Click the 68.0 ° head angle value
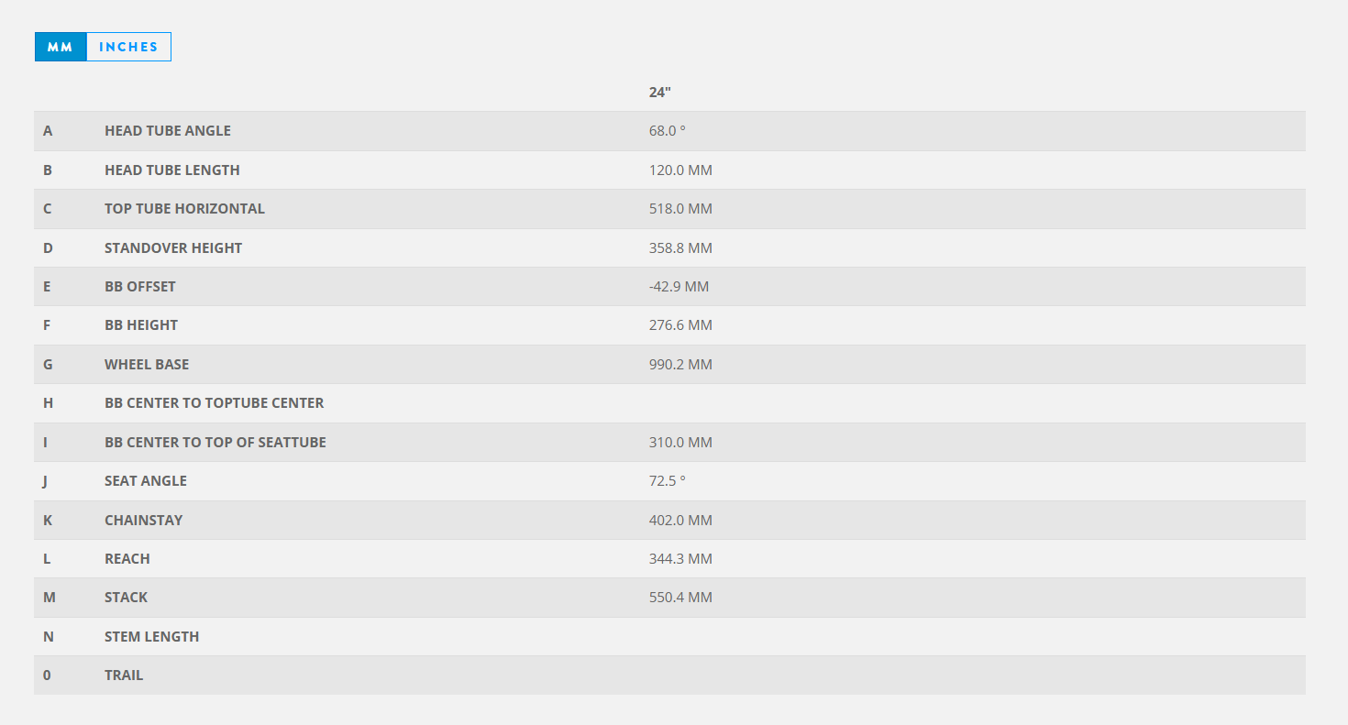 [667, 131]
